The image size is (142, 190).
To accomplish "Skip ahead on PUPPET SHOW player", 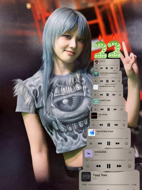I will [x=115, y=109].
